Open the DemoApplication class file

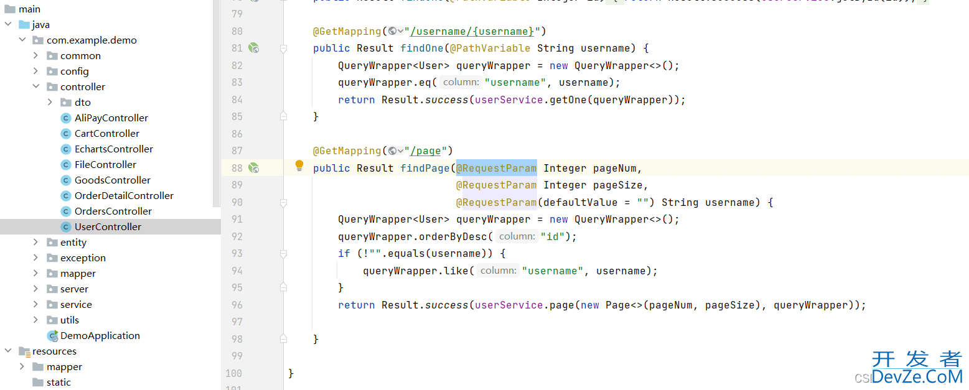click(100, 335)
